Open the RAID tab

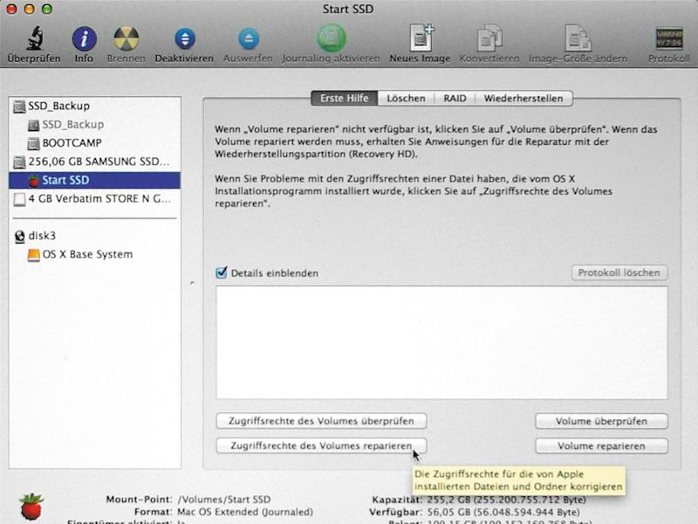coord(455,99)
